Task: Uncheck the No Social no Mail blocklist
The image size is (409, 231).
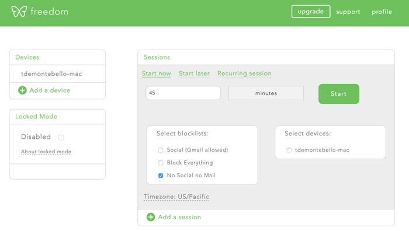Action: [x=161, y=176]
